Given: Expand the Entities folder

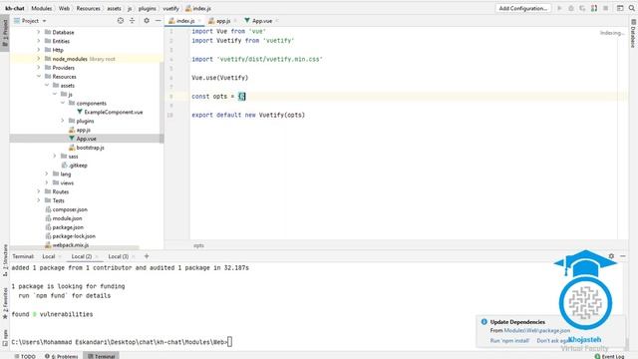Looking at the screenshot, I should (x=39, y=41).
